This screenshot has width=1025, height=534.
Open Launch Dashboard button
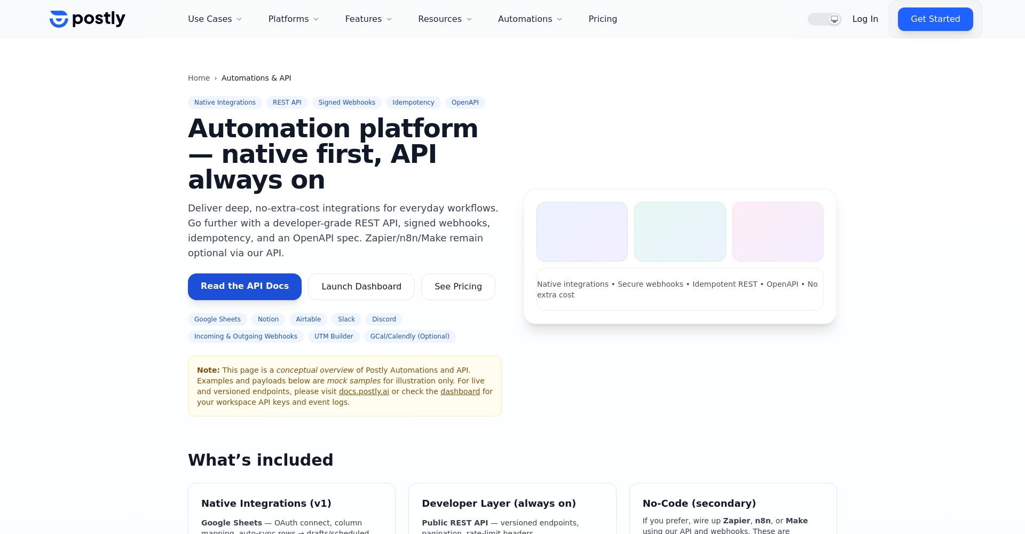tap(361, 287)
